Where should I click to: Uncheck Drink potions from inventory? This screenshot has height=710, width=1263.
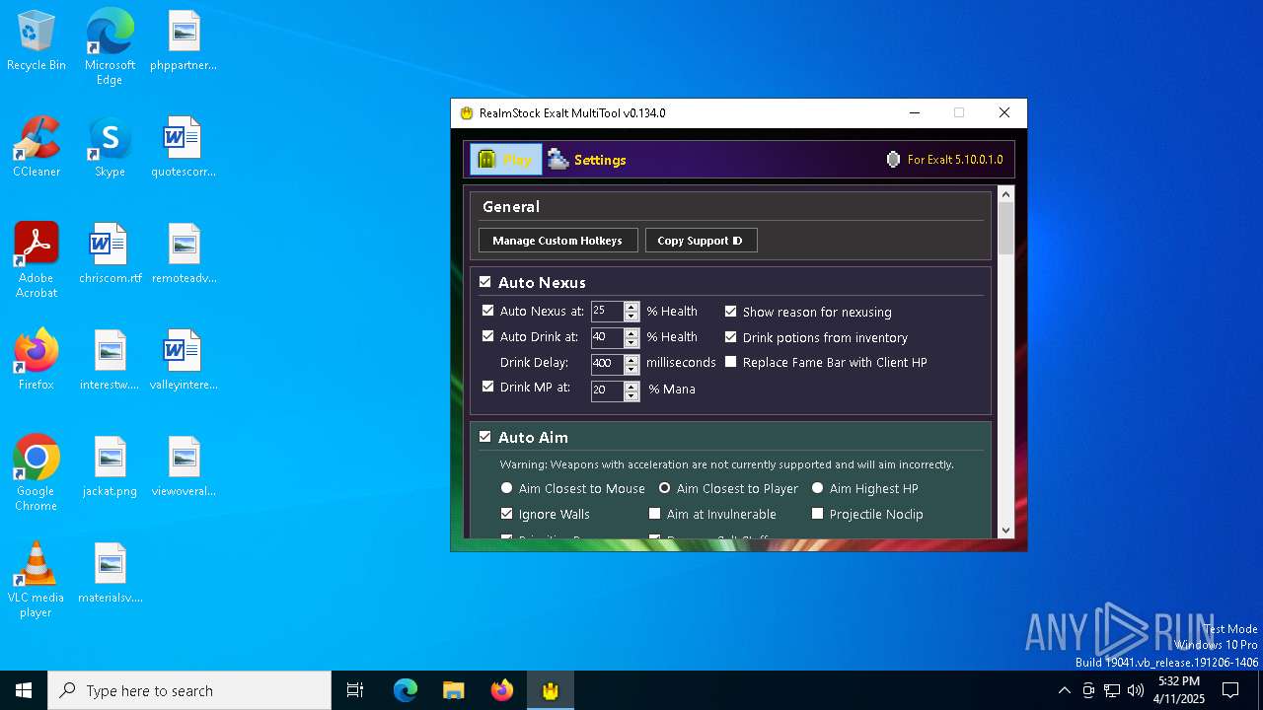point(731,337)
